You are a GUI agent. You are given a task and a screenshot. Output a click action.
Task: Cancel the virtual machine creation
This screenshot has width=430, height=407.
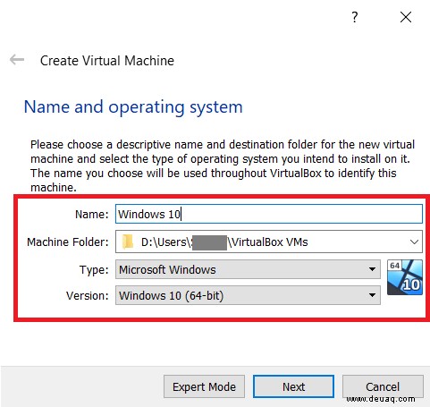(383, 386)
